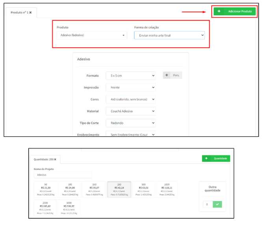Confirm other quantity with green checkmark
The image size is (264, 228).
click(217, 204)
